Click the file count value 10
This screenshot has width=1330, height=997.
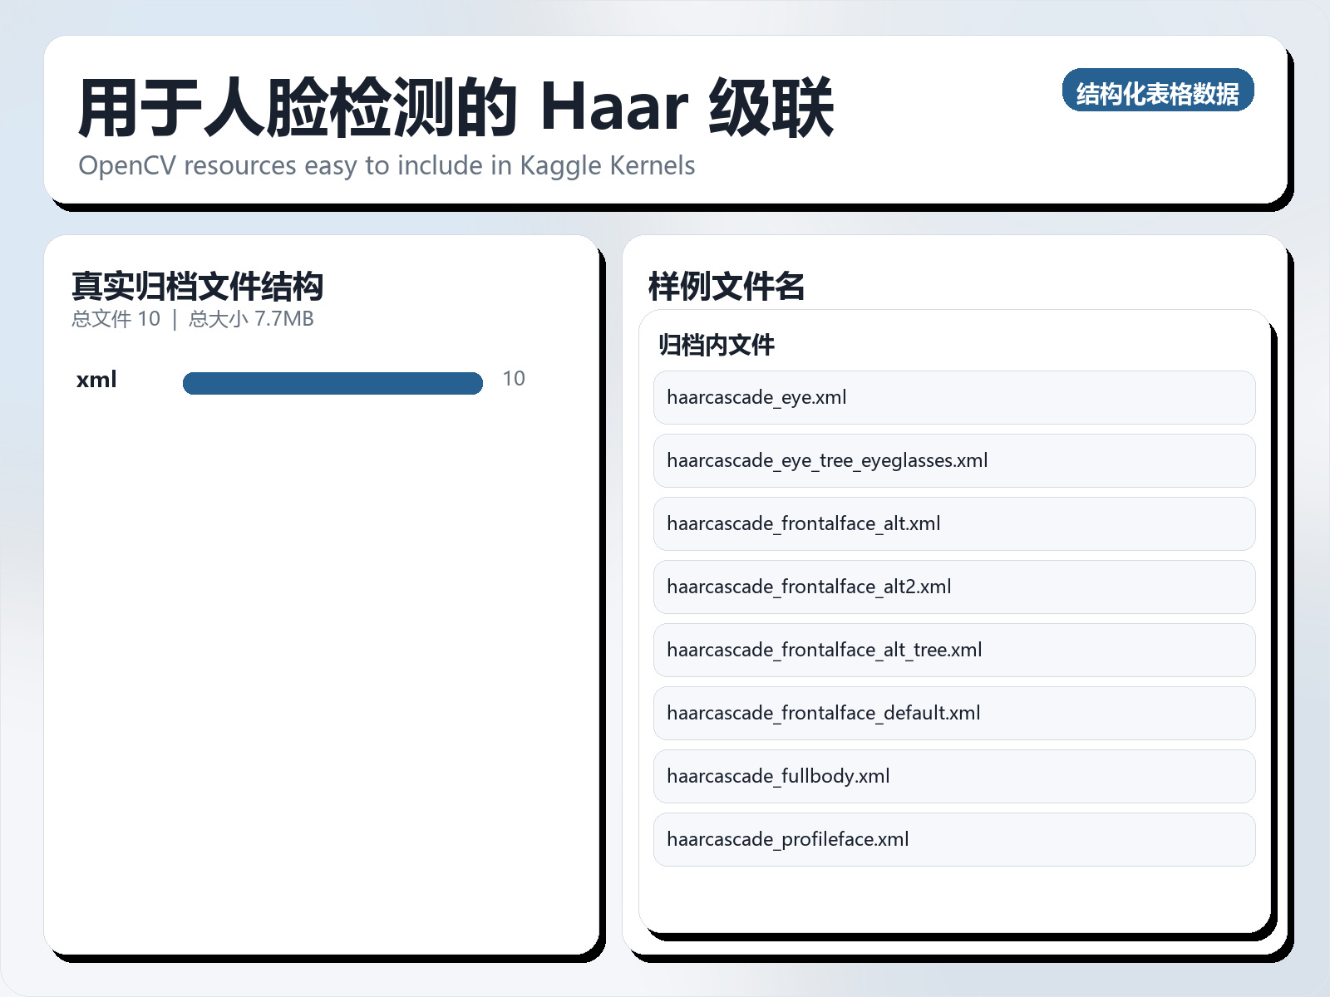(514, 378)
